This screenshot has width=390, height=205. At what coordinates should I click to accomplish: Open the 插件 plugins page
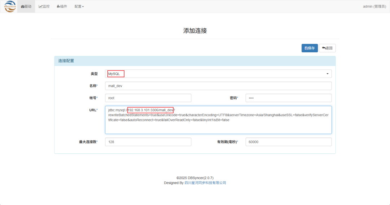click(x=62, y=6)
